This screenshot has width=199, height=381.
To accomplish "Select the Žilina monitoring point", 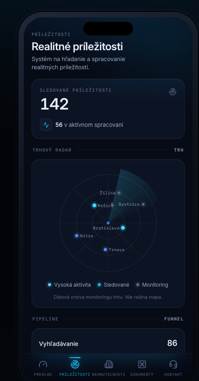I will click(119, 193).
